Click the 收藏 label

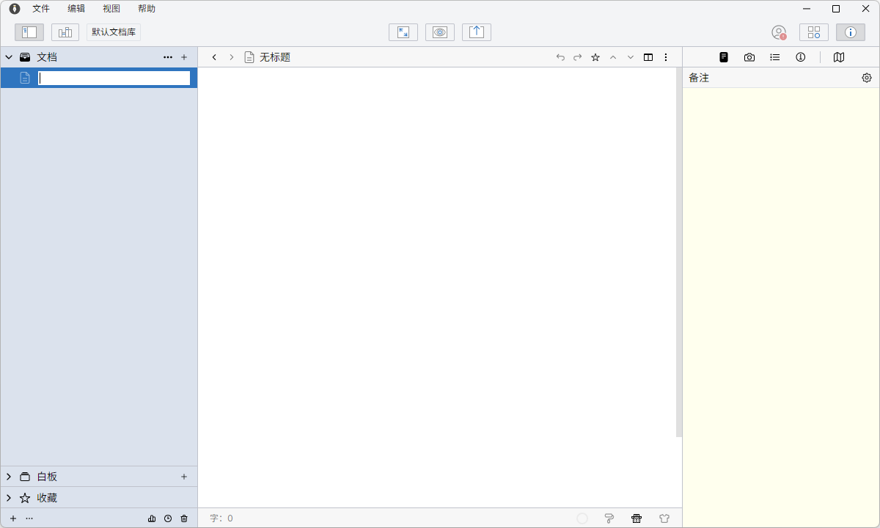point(47,498)
